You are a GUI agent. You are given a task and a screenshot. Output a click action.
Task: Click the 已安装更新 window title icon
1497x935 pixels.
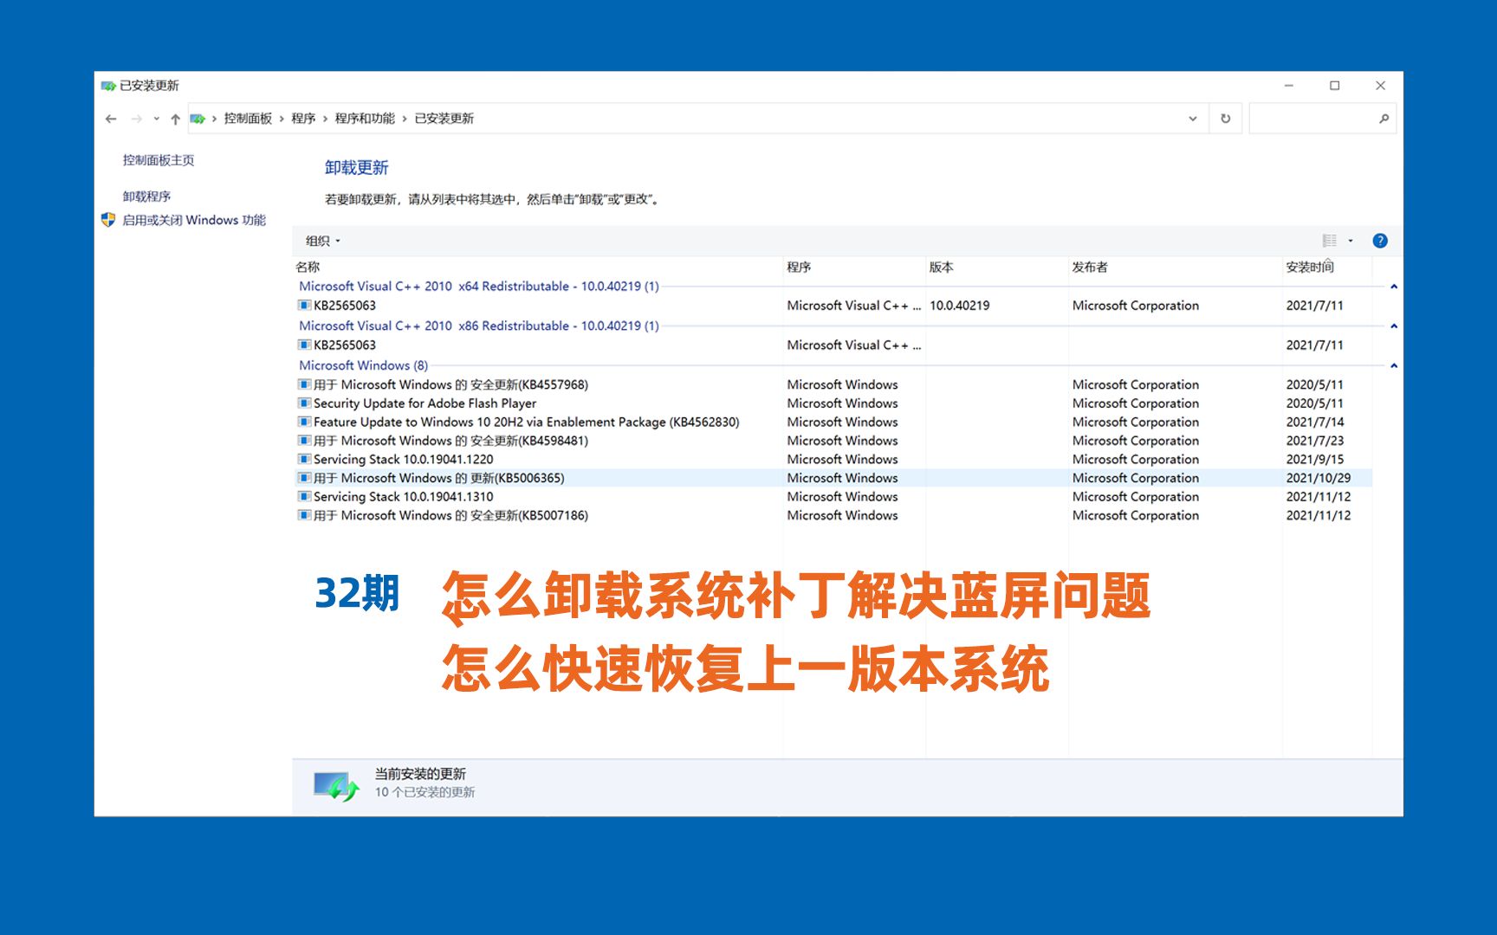[108, 86]
